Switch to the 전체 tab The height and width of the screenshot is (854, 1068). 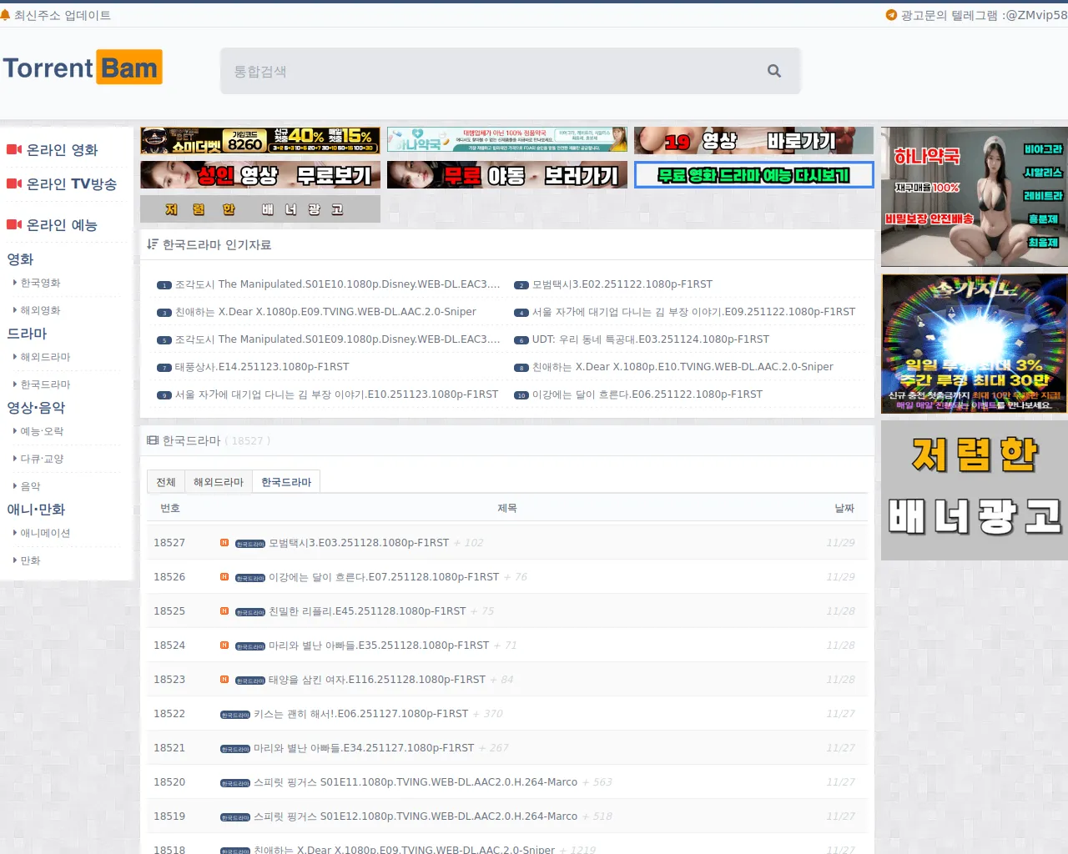point(166,482)
